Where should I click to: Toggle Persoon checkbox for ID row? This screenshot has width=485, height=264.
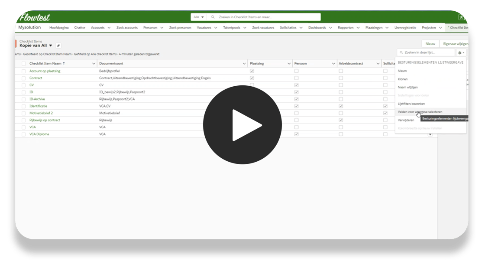coord(296,92)
